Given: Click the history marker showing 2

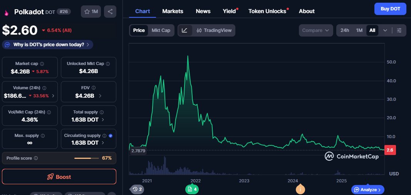Looking at the screenshot, I should click(138, 189).
